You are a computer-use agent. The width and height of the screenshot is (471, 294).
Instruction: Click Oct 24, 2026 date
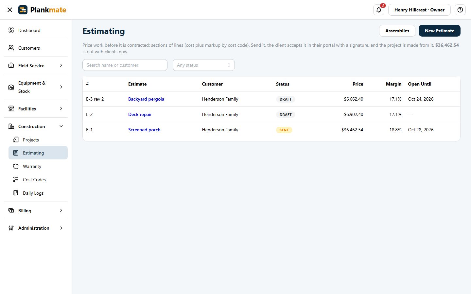(421, 99)
